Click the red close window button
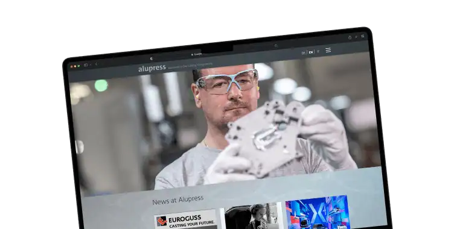 tap(72, 66)
